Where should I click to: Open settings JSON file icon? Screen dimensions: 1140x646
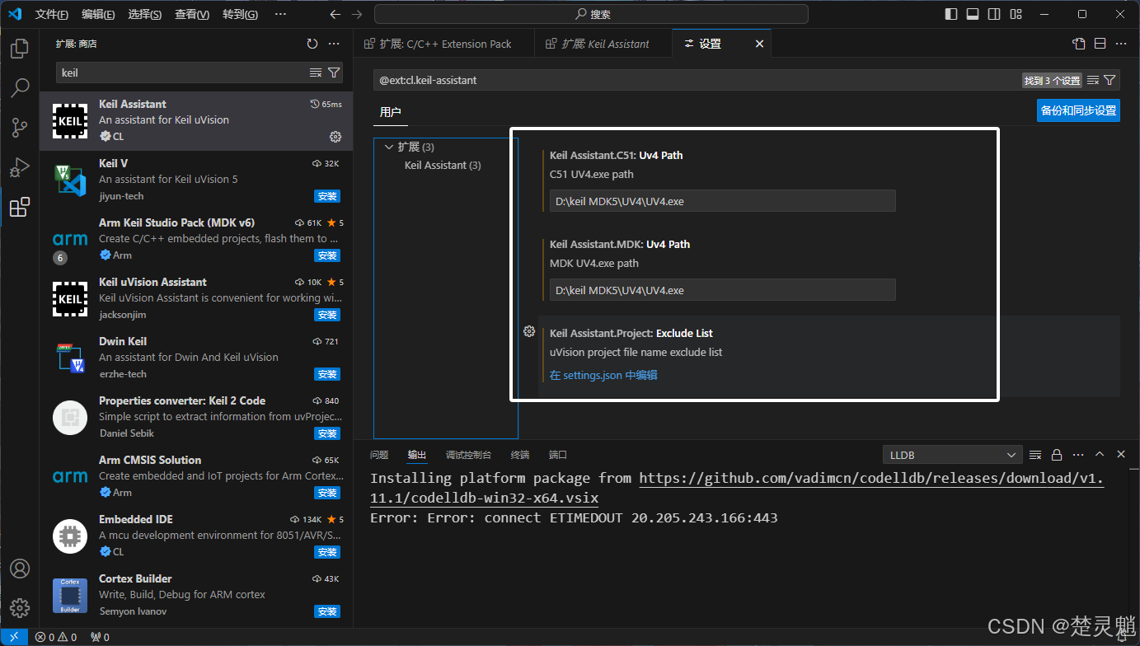coord(1079,44)
